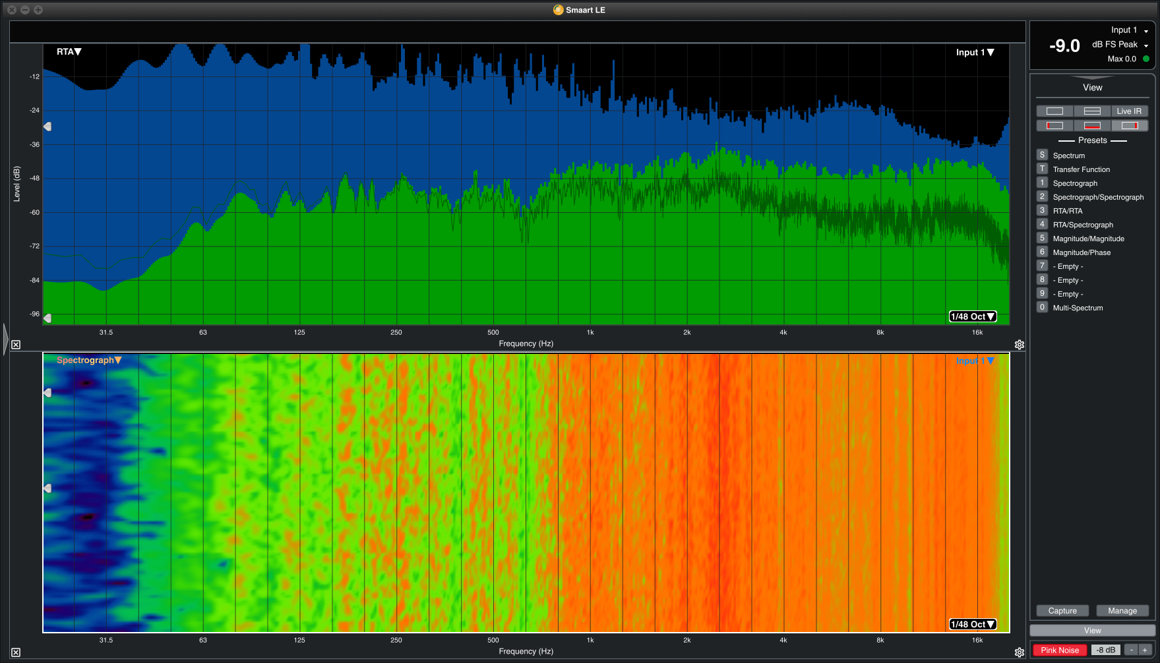
Task: Click the Frequency (Hz) label under RTA
Action: [526, 343]
